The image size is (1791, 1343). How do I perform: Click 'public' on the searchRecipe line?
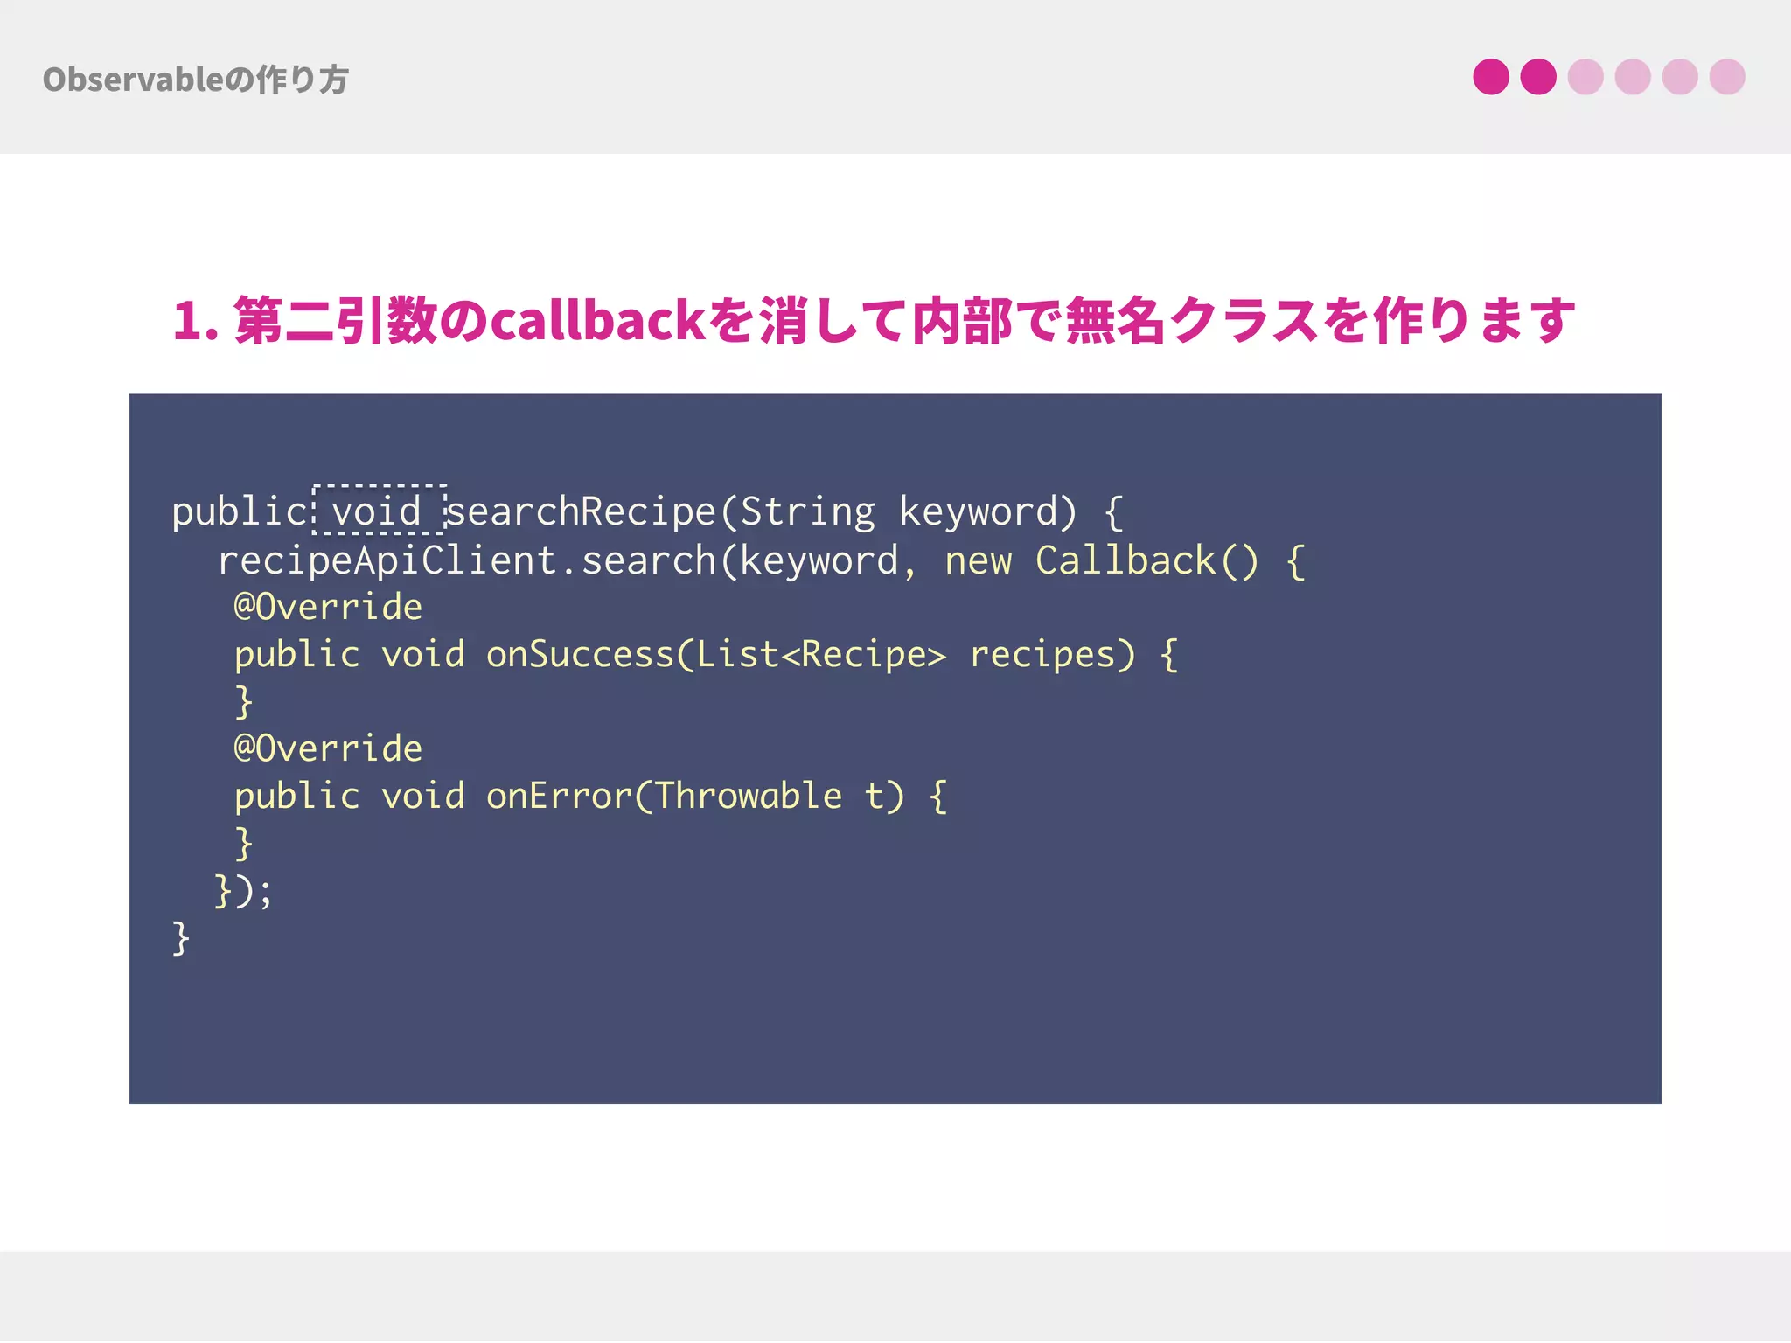(239, 512)
